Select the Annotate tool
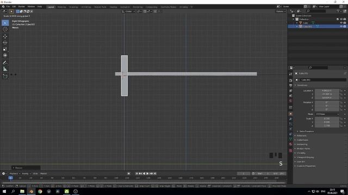 [x=5, y=63]
